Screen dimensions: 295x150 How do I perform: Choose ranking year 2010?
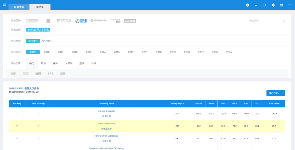159,52
